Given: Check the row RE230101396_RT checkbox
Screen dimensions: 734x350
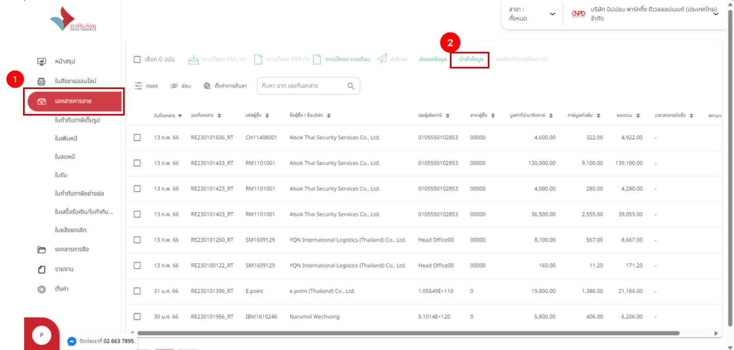Looking at the screenshot, I should pos(137,291).
